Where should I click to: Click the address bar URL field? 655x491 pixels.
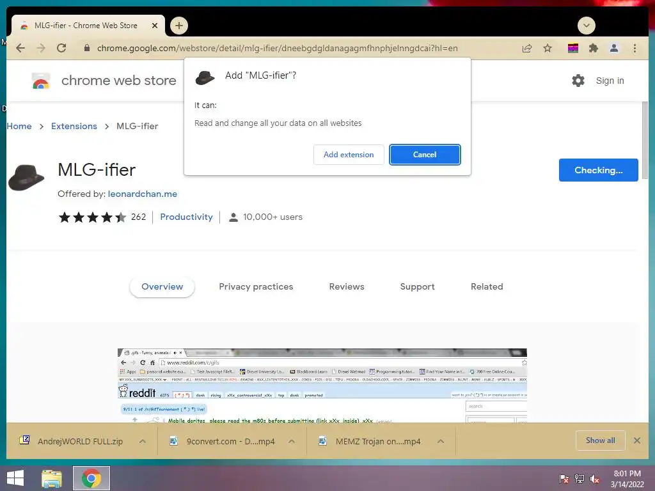coord(277,48)
